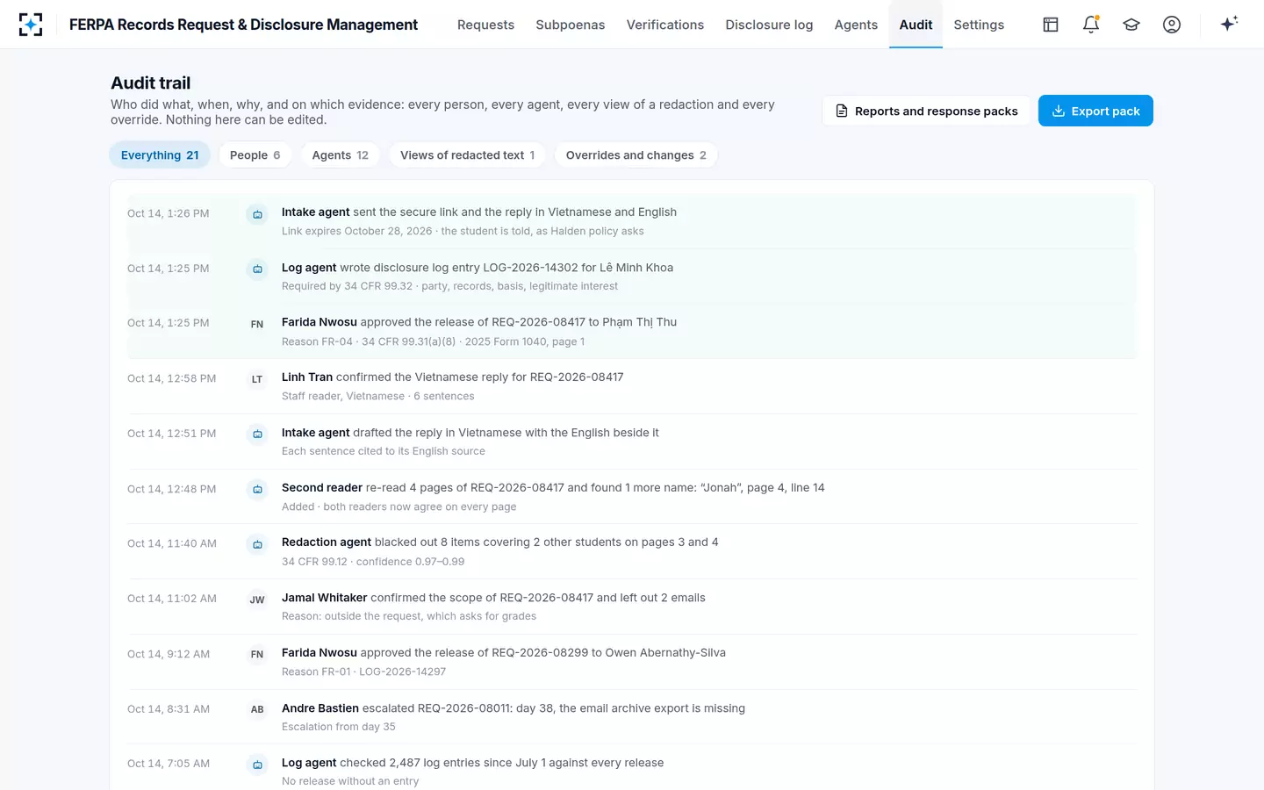Click the JW avatar for Jamal Whitaker
Screen dimensions: 1264x790
[257, 600]
